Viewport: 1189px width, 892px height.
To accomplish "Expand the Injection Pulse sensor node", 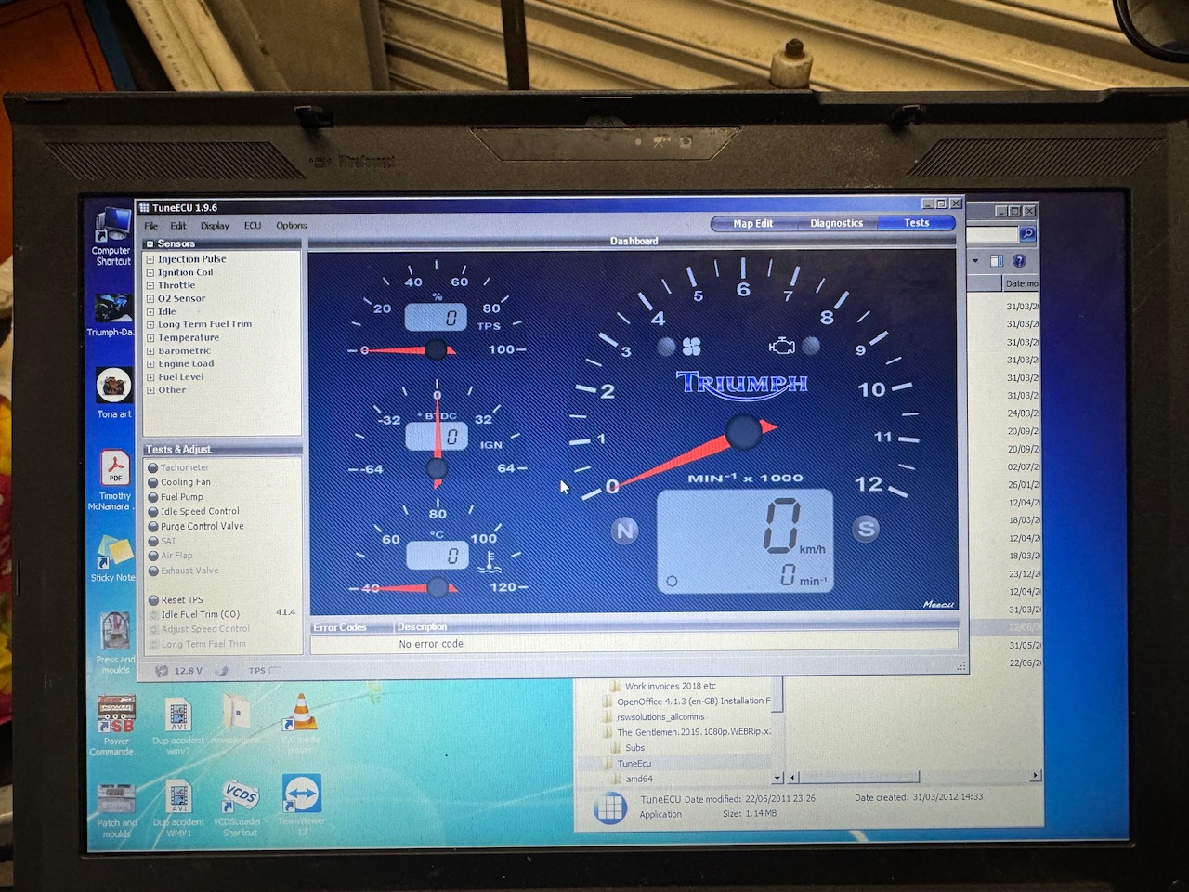I will 150,260.
